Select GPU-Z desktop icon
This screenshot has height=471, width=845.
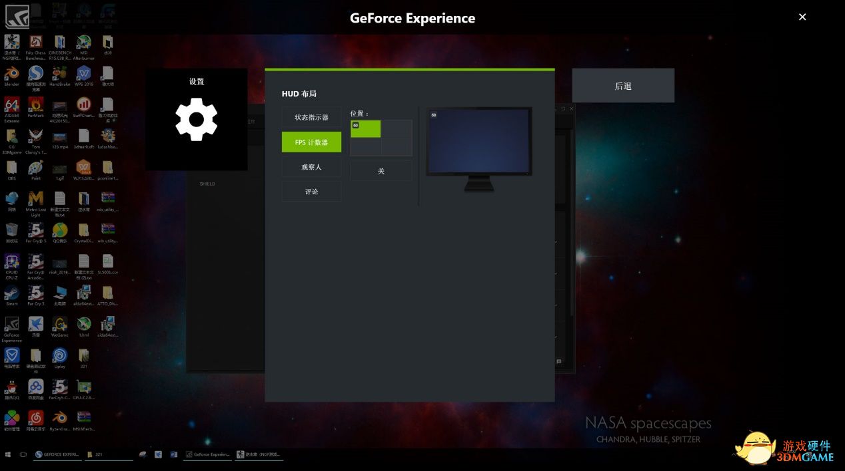(84, 390)
